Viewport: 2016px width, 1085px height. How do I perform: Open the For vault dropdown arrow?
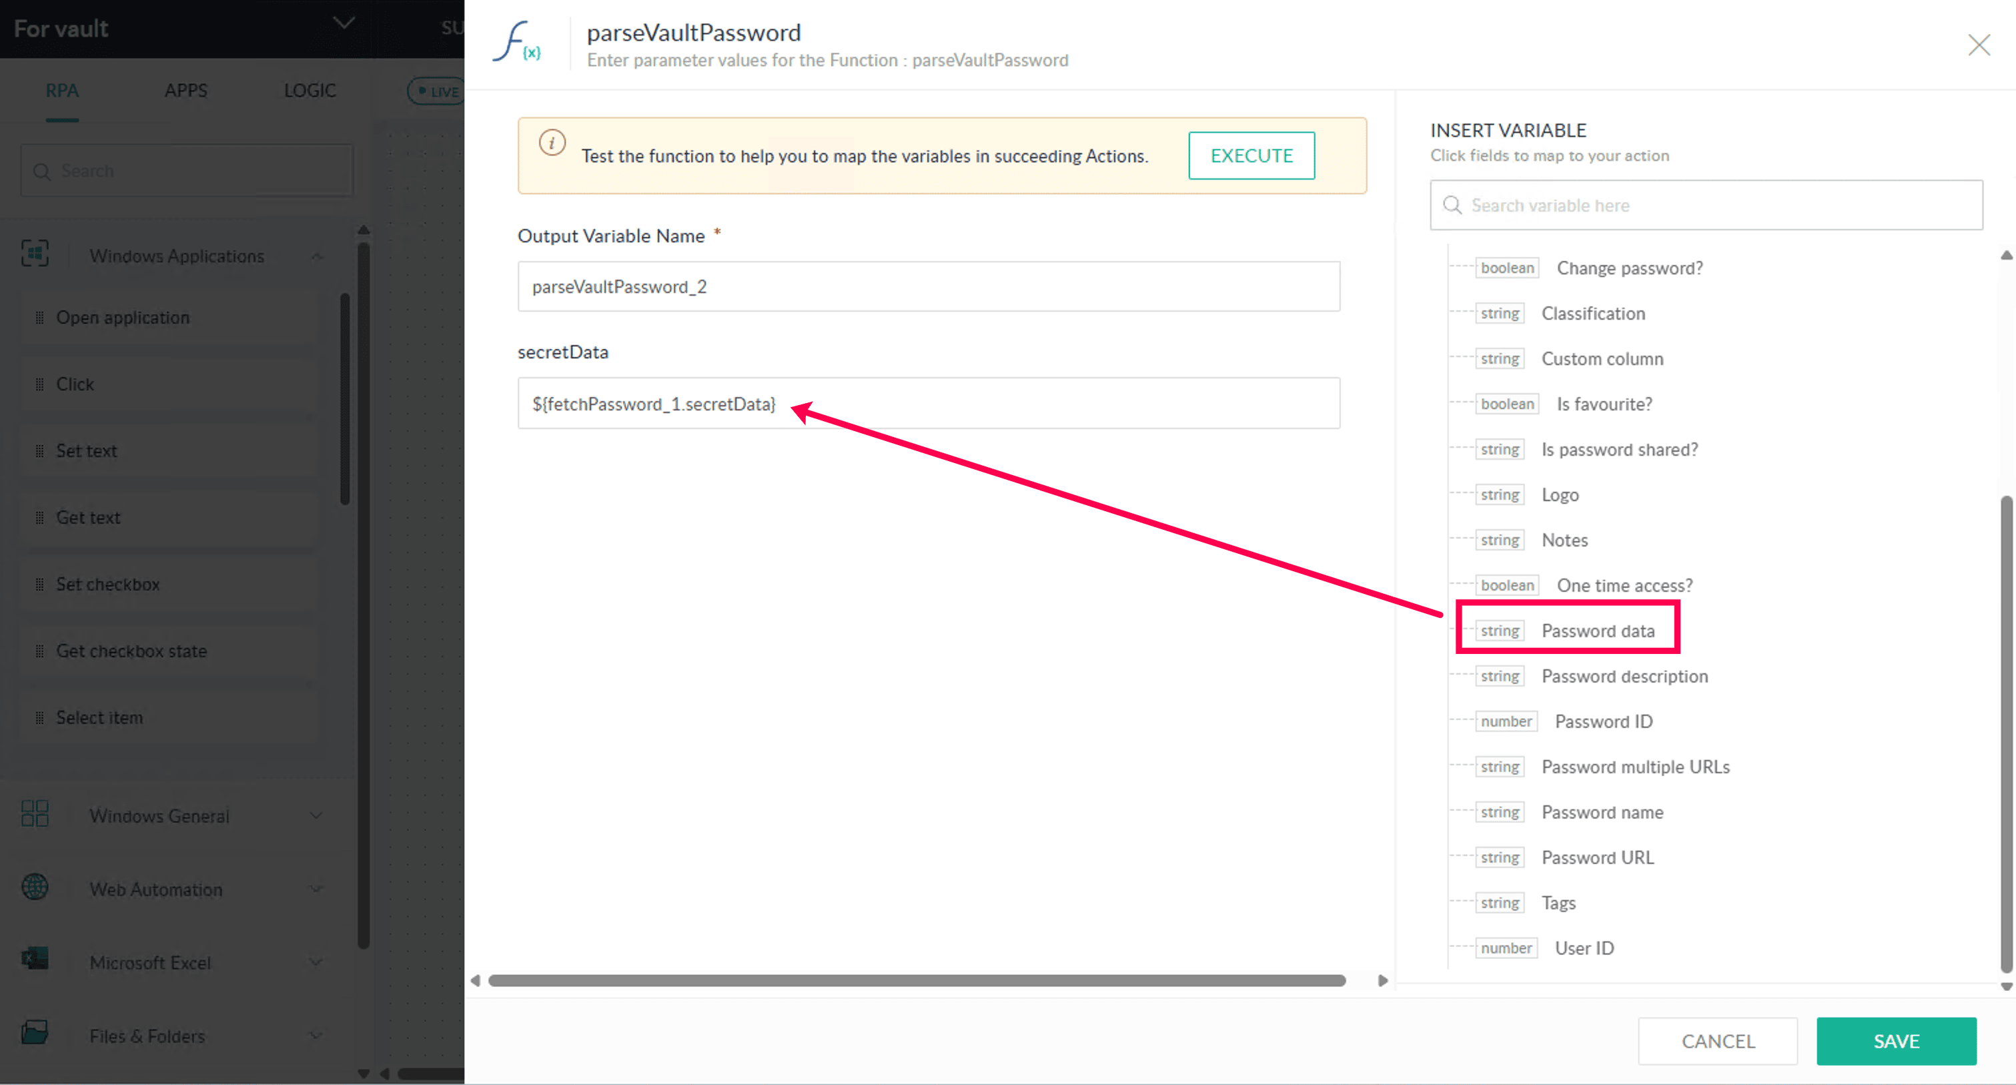pyautogui.click(x=343, y=23)
